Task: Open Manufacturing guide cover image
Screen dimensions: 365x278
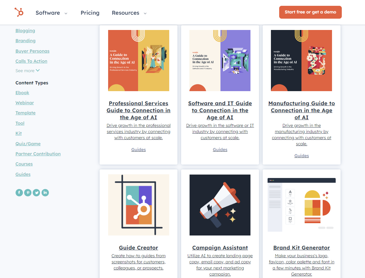Action: [301, 60]
